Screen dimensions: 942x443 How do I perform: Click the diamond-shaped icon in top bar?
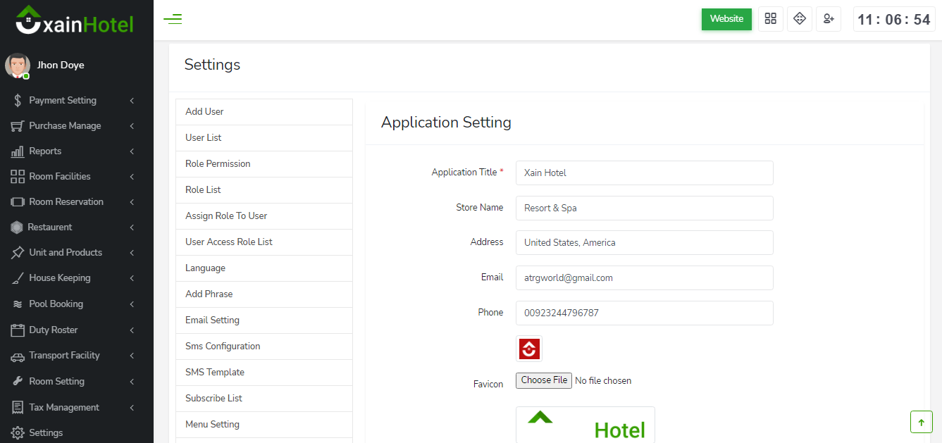click(x=799, y=19)
